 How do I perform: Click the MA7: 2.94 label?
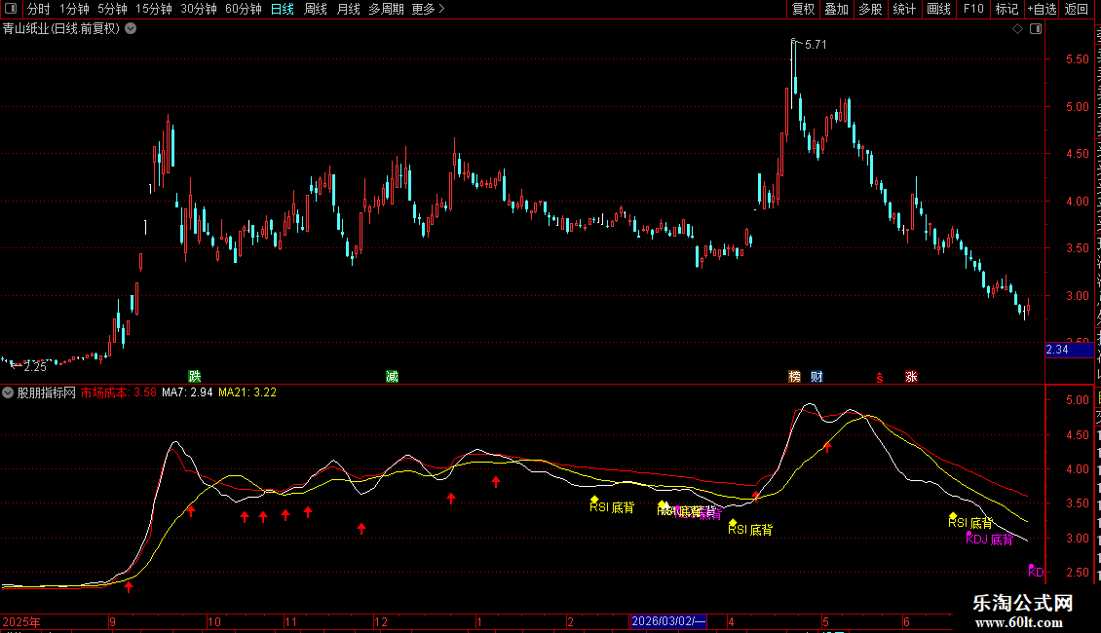tap(187, 393)
